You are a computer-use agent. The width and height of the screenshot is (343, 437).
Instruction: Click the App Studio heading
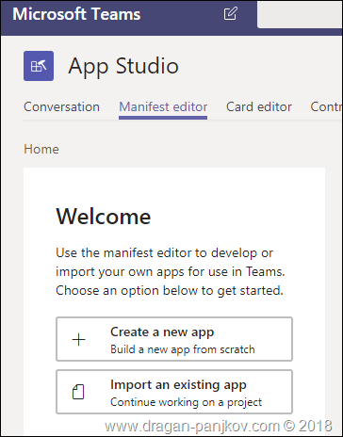tap(123, 66)
